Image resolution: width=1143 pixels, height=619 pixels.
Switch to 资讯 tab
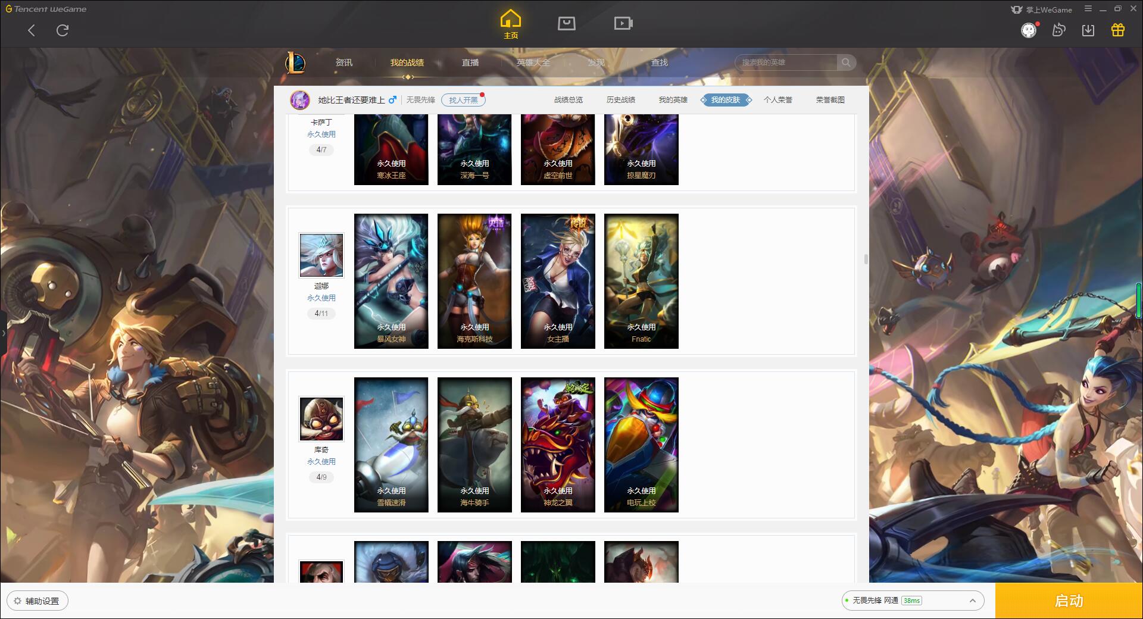344,62
